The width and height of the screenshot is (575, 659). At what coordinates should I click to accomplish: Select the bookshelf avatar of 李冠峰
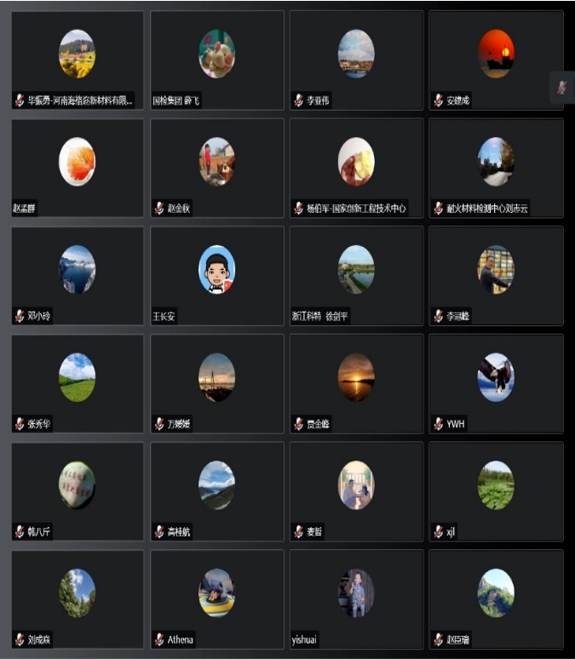pos(496,269)
